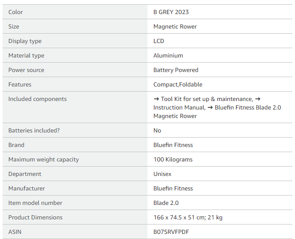This screenshot has height=239, width=295.
Task: Select the LCD value text
Action: pyautogui.click(x=159, y=41)
